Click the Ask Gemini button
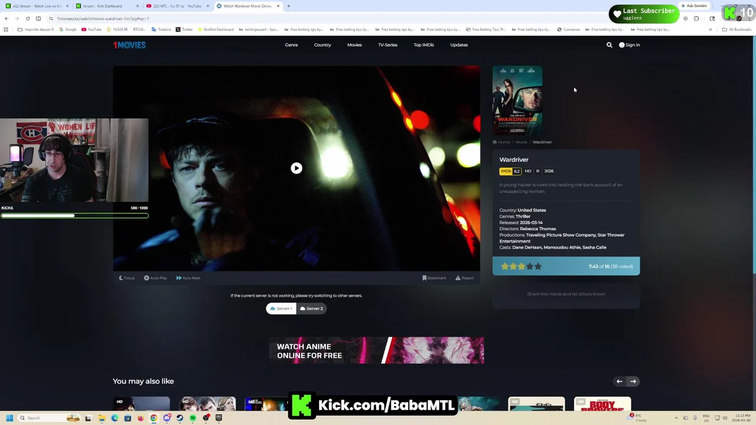 (694, 6)
